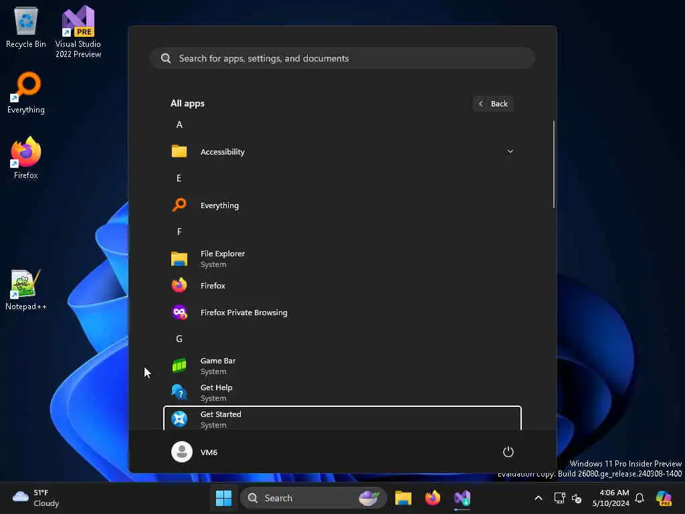Open the notifications bell icon
Image resolution: width=685 pixels, height=514 pixels.
(x=640, y=498)
